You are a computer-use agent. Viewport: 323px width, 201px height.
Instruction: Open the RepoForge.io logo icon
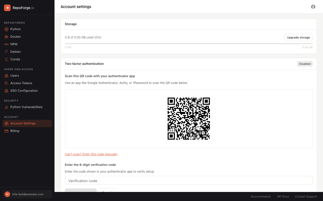coord(7,8)
